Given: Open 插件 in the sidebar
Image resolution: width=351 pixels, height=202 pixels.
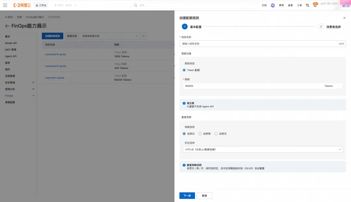Looking at the screenshot, I should pyautogui.click(x=7, y=69).
